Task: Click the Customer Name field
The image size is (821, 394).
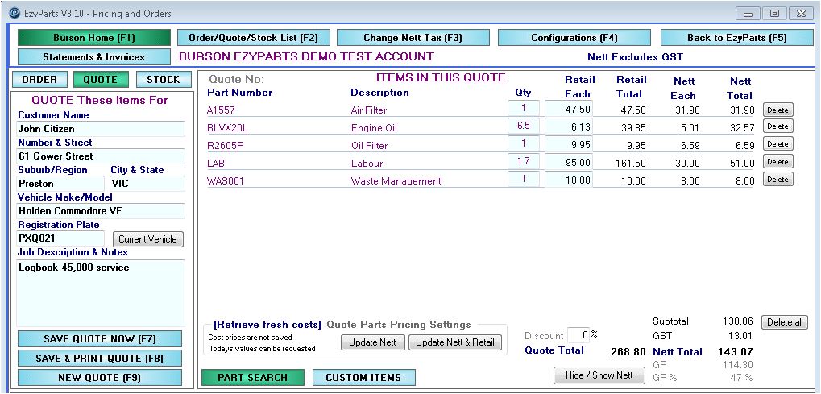Action: [101, 129]
